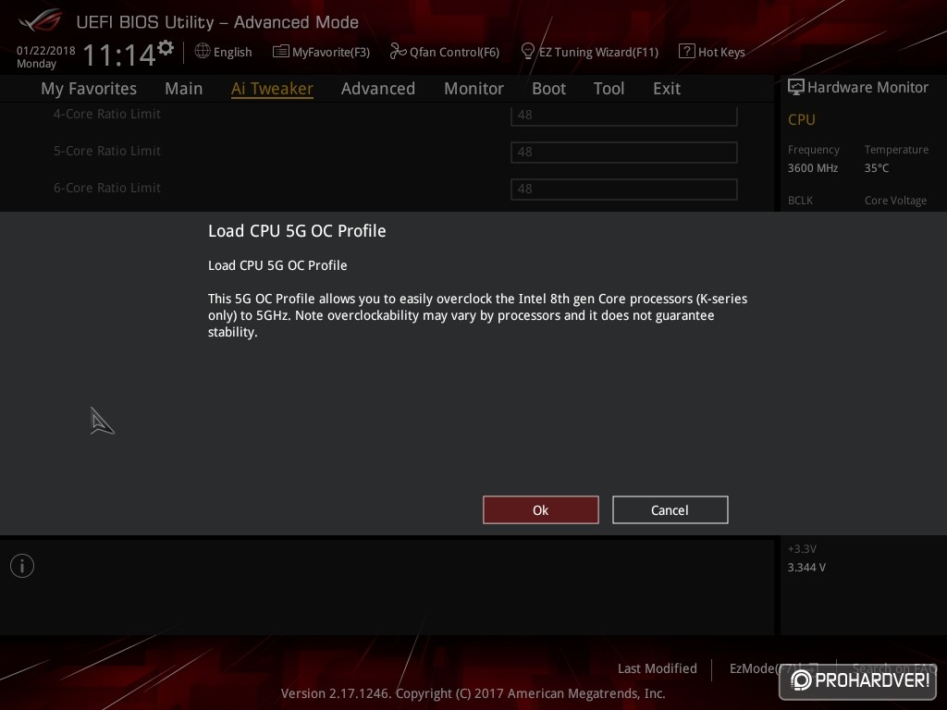Open MyFavorite(F3)
Image resolution: width=947 pixels, height=710 pixels.
click(x=330, y=52)
